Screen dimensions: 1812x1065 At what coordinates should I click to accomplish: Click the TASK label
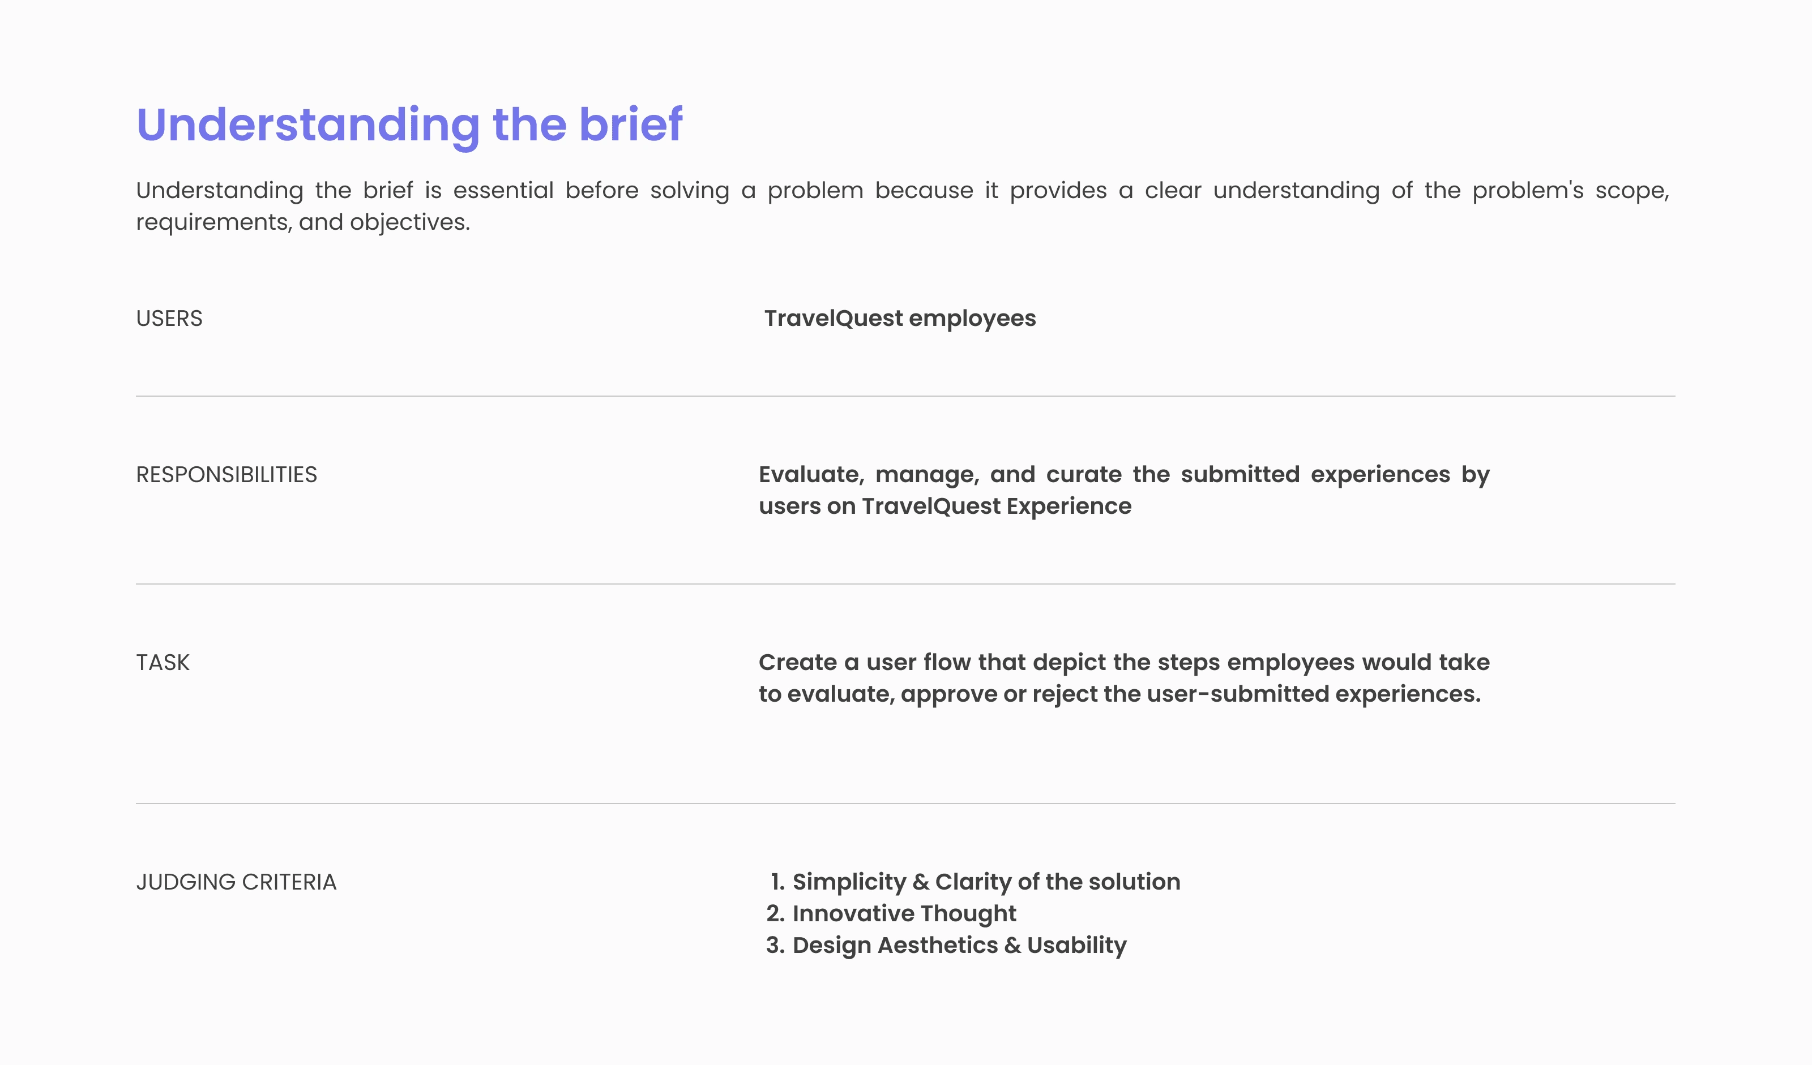(163, 662)
